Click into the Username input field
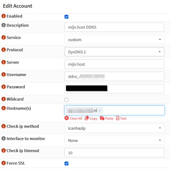This screenshot has width=170, height=173. tap(114, 76)
